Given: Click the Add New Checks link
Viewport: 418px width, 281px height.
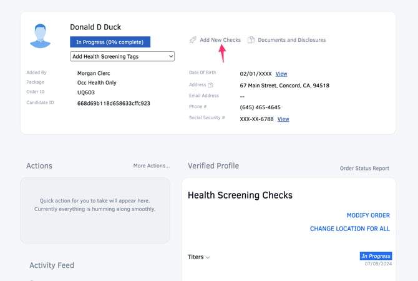Looking at the screenshot, I should [220, 40].
